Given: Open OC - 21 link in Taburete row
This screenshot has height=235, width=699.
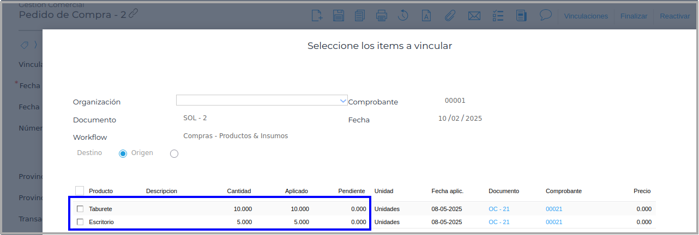Looking at the screenshot, I should click(499, 209).
